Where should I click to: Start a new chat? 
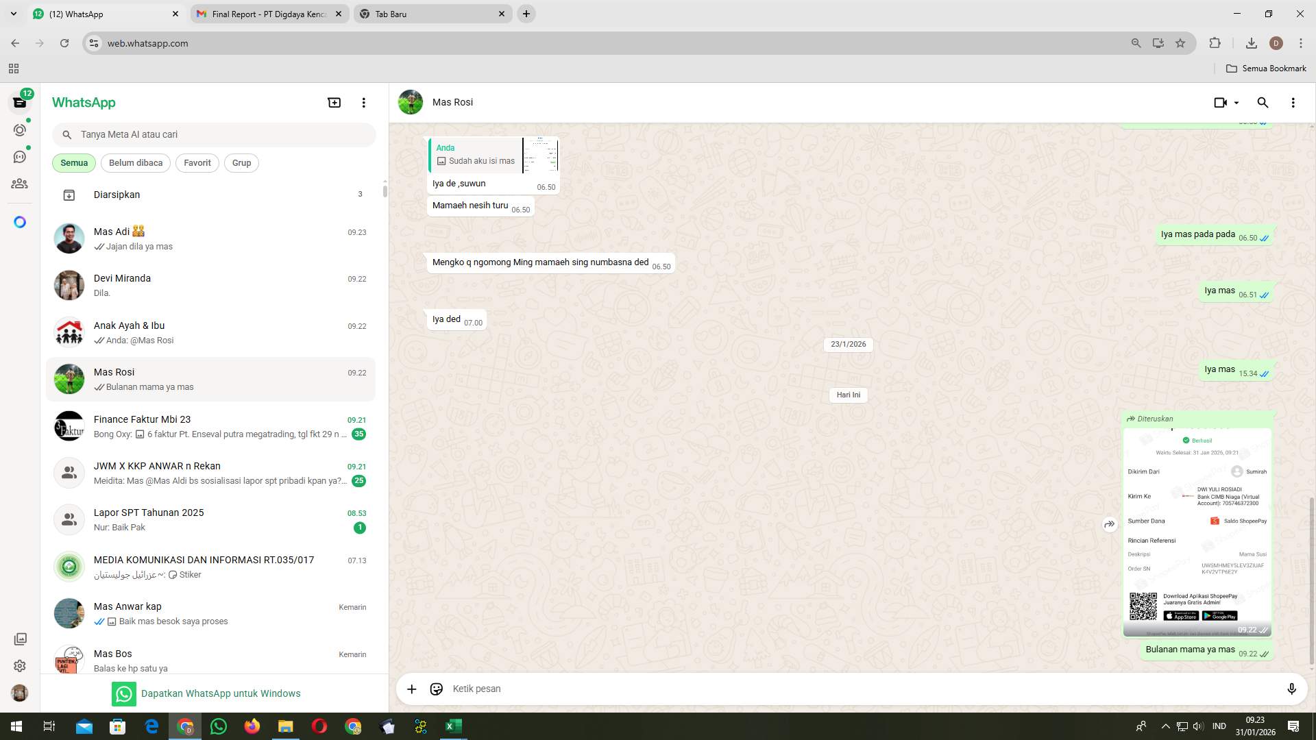coord(334,102)
